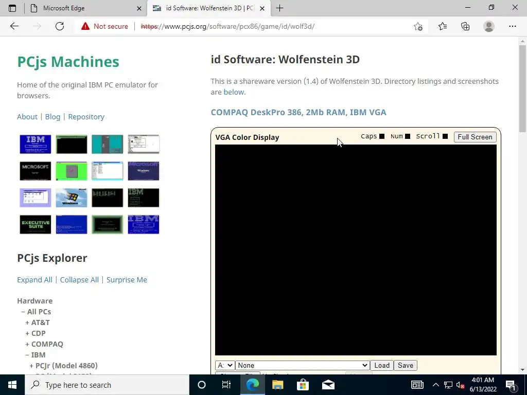Select the id Software Wolfenstein 3D tab
527x395 pixels.
tap(208, 8)
